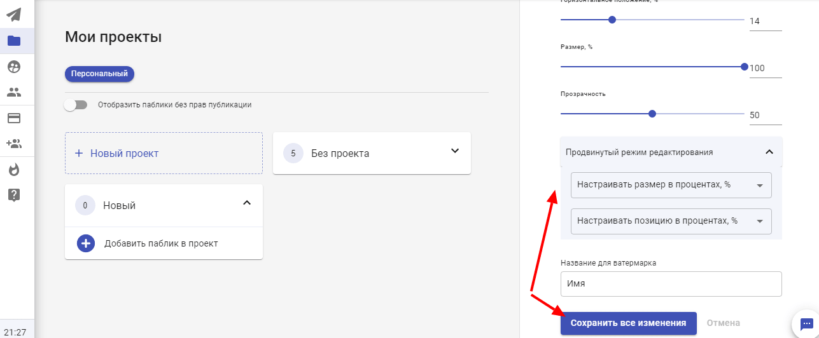Open the 'Настраивать позицию в процентах' dropdown
The height and width of the screenshot is (338, 819).
tap(671, 221)
